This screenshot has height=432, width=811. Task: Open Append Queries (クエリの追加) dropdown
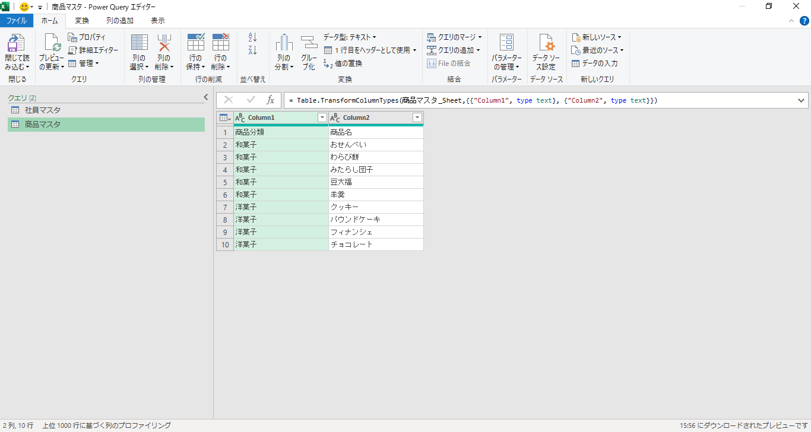tap(454, 50)
